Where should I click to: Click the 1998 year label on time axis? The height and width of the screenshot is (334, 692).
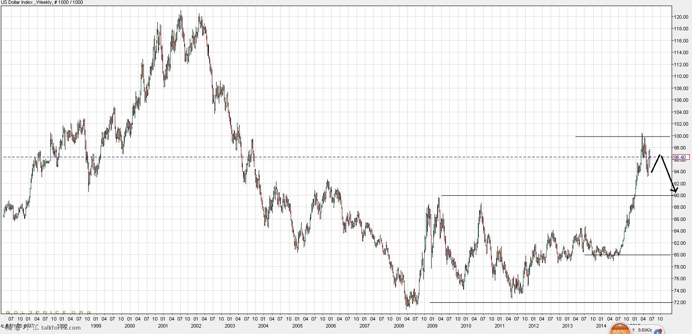(62, 326)
